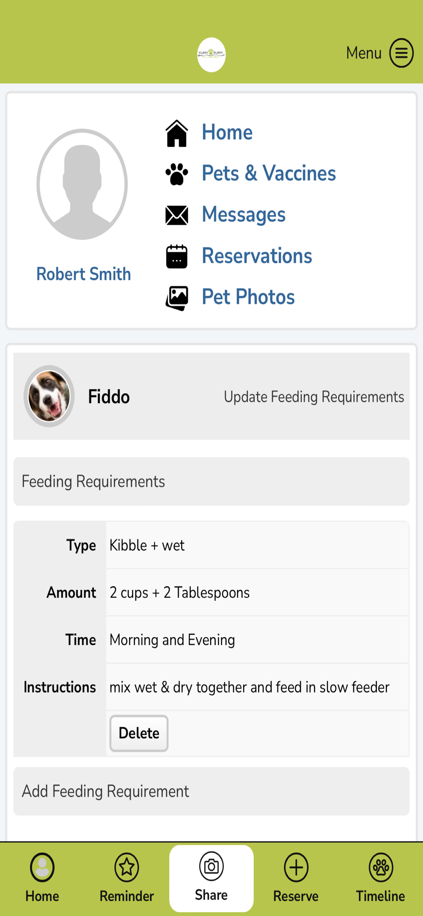Viewport: 423px width, 916px height.
Task: Click the house icon beside Home
Action: pyautogui.click(x=177, y=133)
